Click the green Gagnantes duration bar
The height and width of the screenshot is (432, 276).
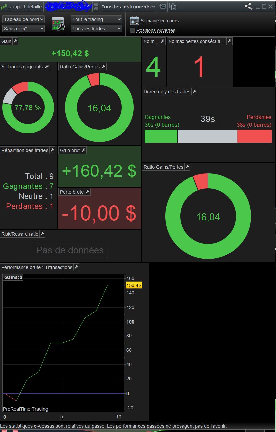click(x=161, y=136)
